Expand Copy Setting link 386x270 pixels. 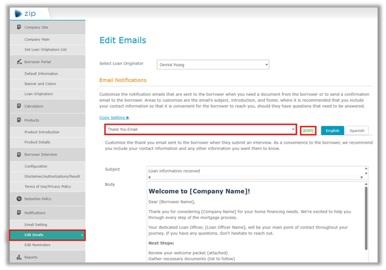pyautogui.click(x=114, y=118)
